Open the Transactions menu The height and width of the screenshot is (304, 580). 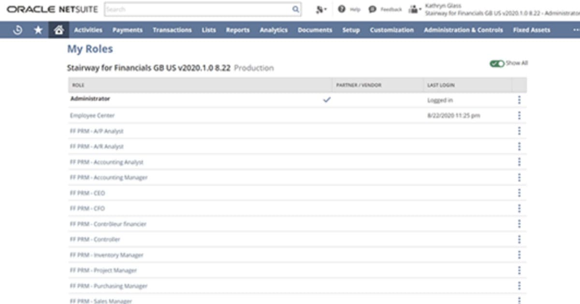click(173, 30)
